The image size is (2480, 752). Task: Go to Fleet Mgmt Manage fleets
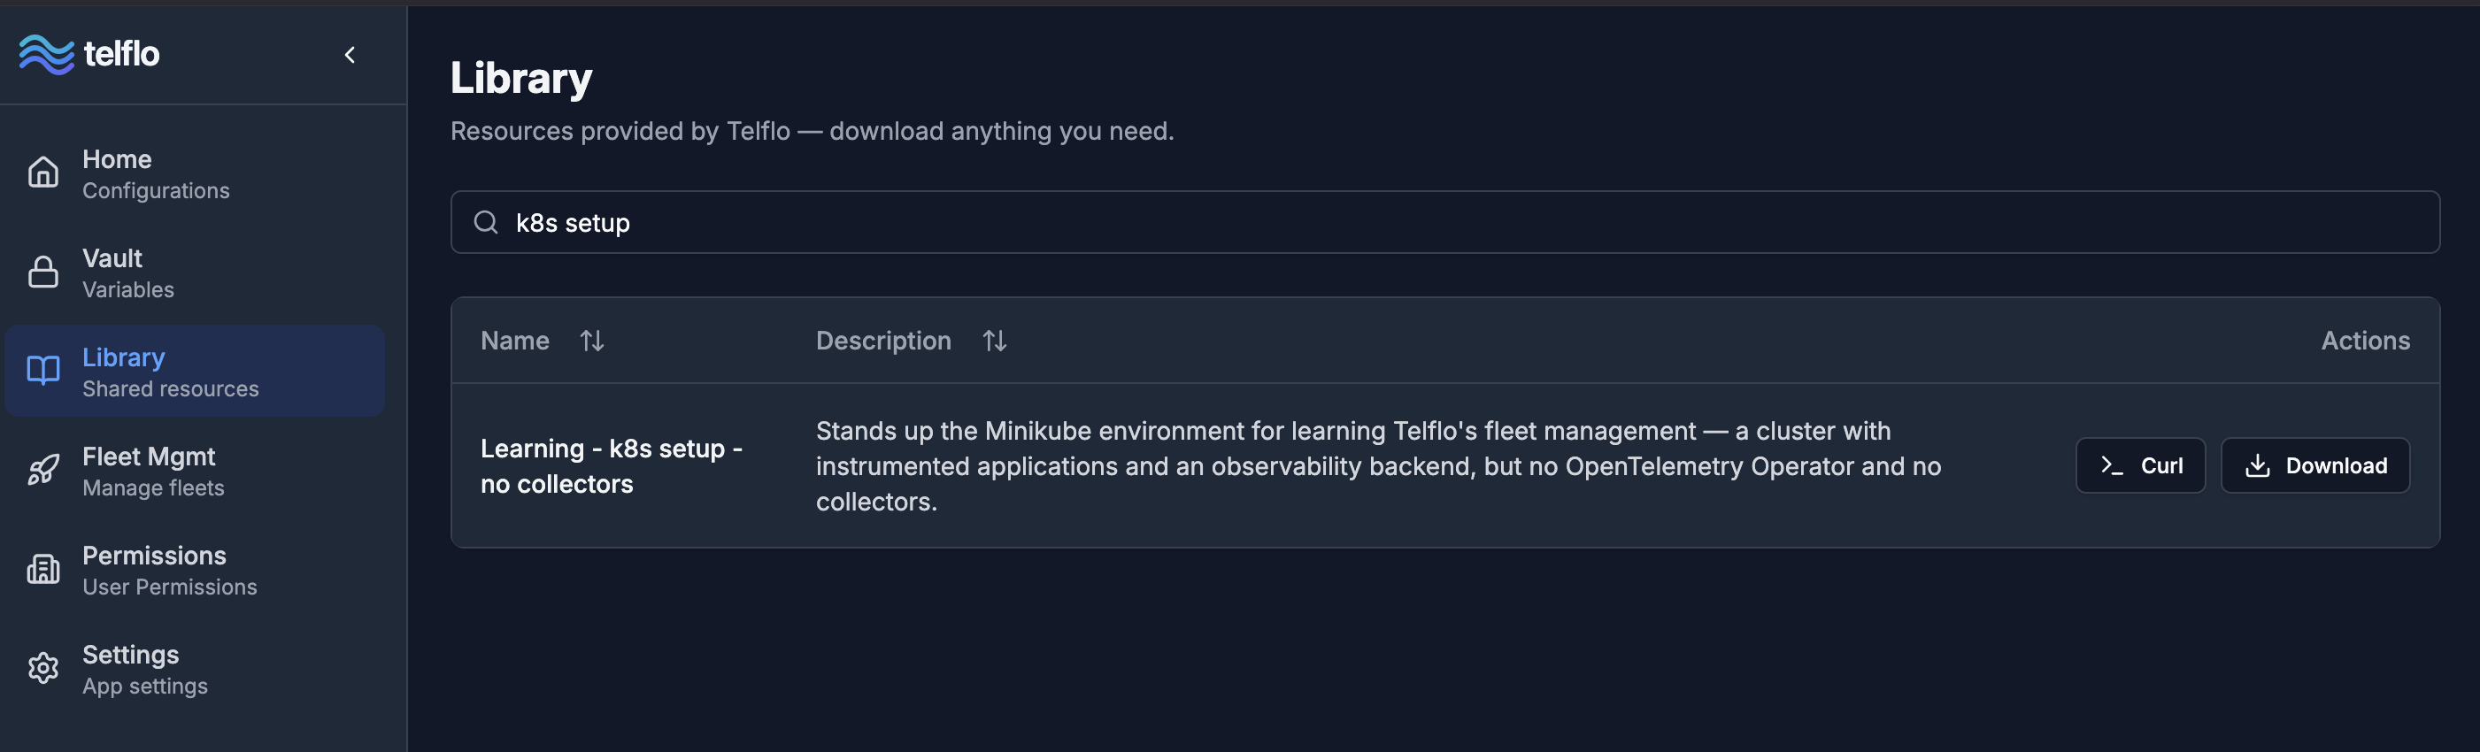click(x=195, y=470)
